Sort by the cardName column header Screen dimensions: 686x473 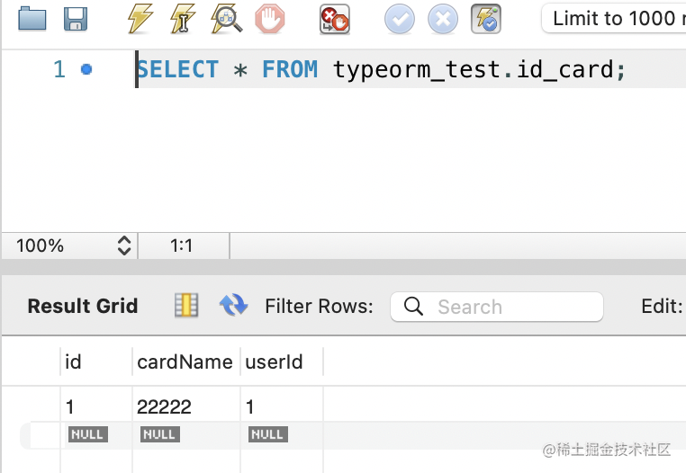[x=185, y=362]
